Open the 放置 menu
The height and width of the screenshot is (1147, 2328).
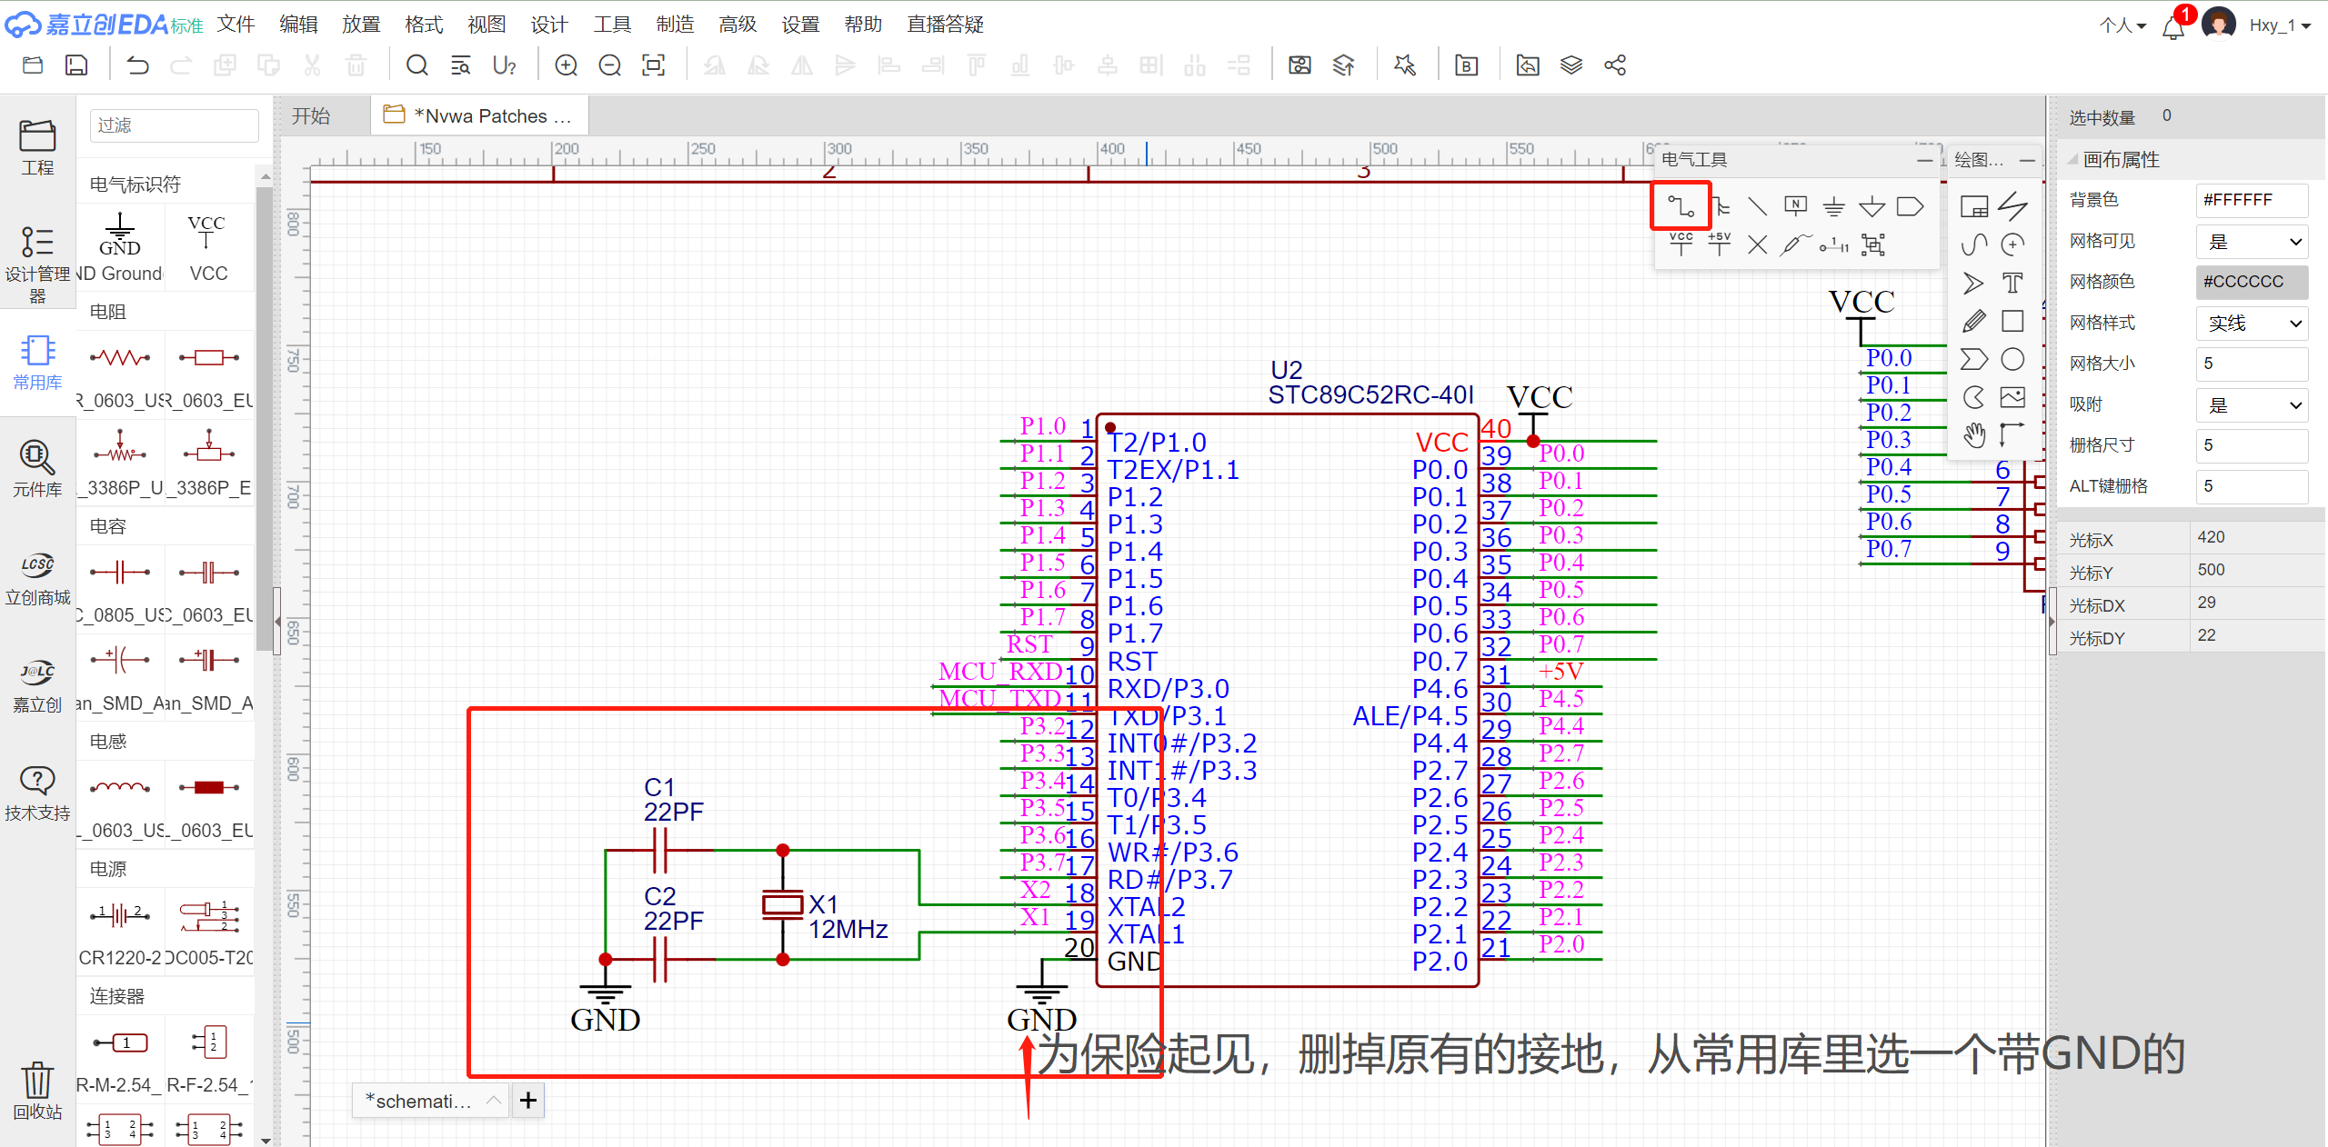pos(361,25)
